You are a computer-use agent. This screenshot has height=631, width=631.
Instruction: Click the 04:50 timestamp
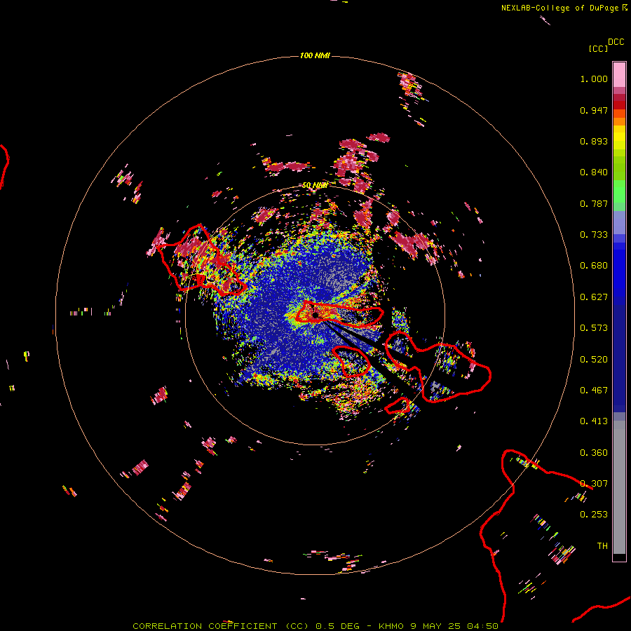tap(482, 626)
